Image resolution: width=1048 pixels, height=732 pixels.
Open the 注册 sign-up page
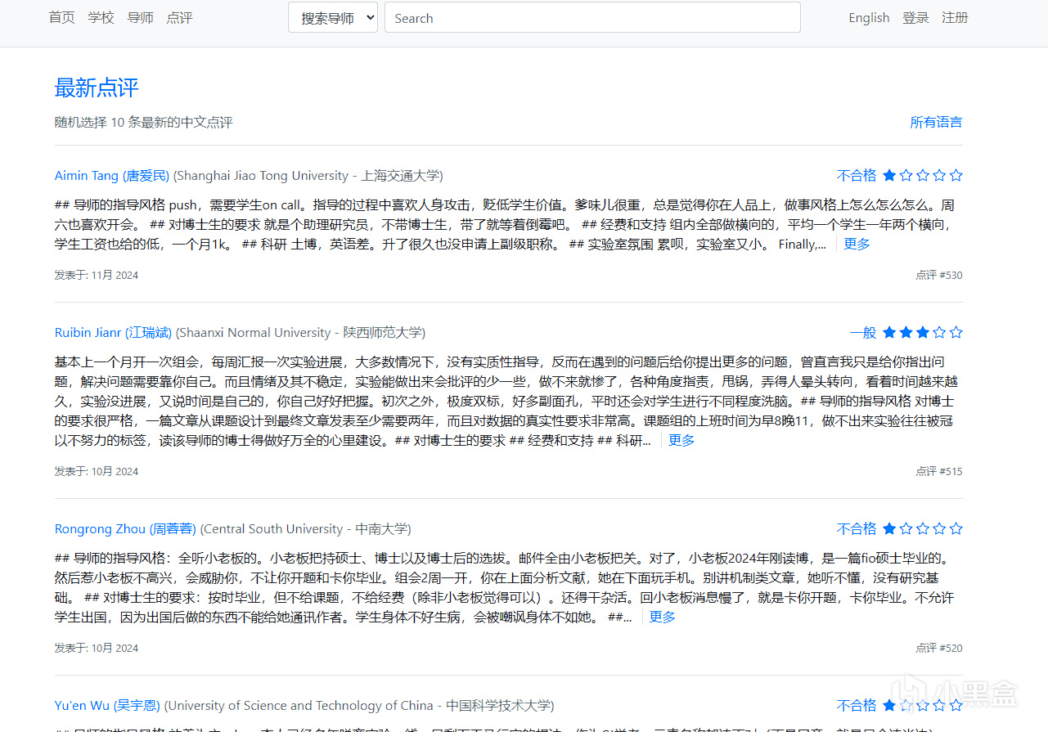tap(955, 18)
